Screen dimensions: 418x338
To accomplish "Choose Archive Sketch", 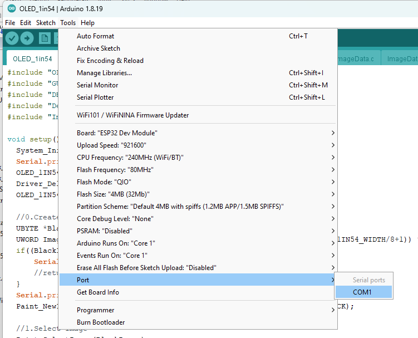I will [198, 48].
